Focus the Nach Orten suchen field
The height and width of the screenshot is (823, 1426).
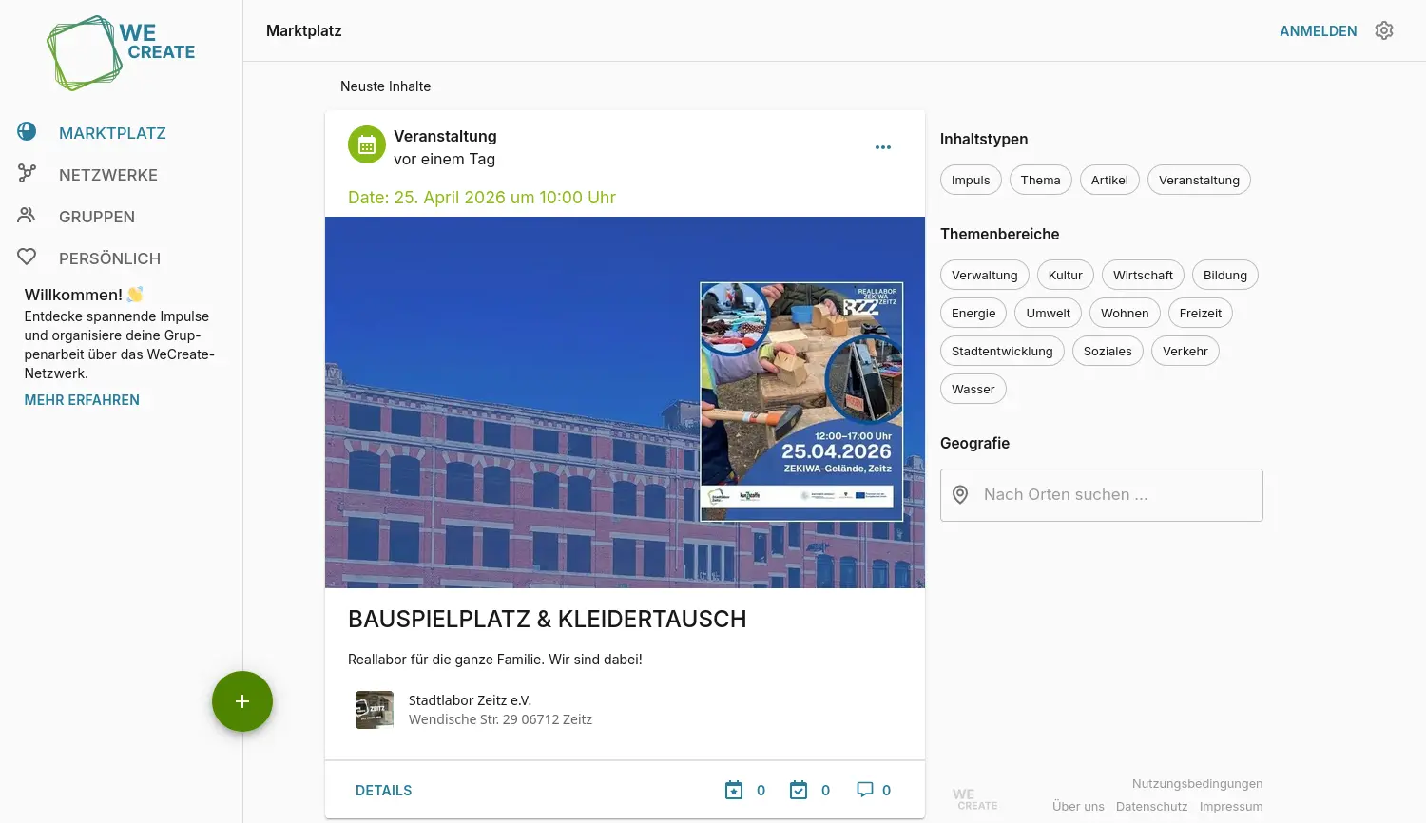[x=1102, y=495]
